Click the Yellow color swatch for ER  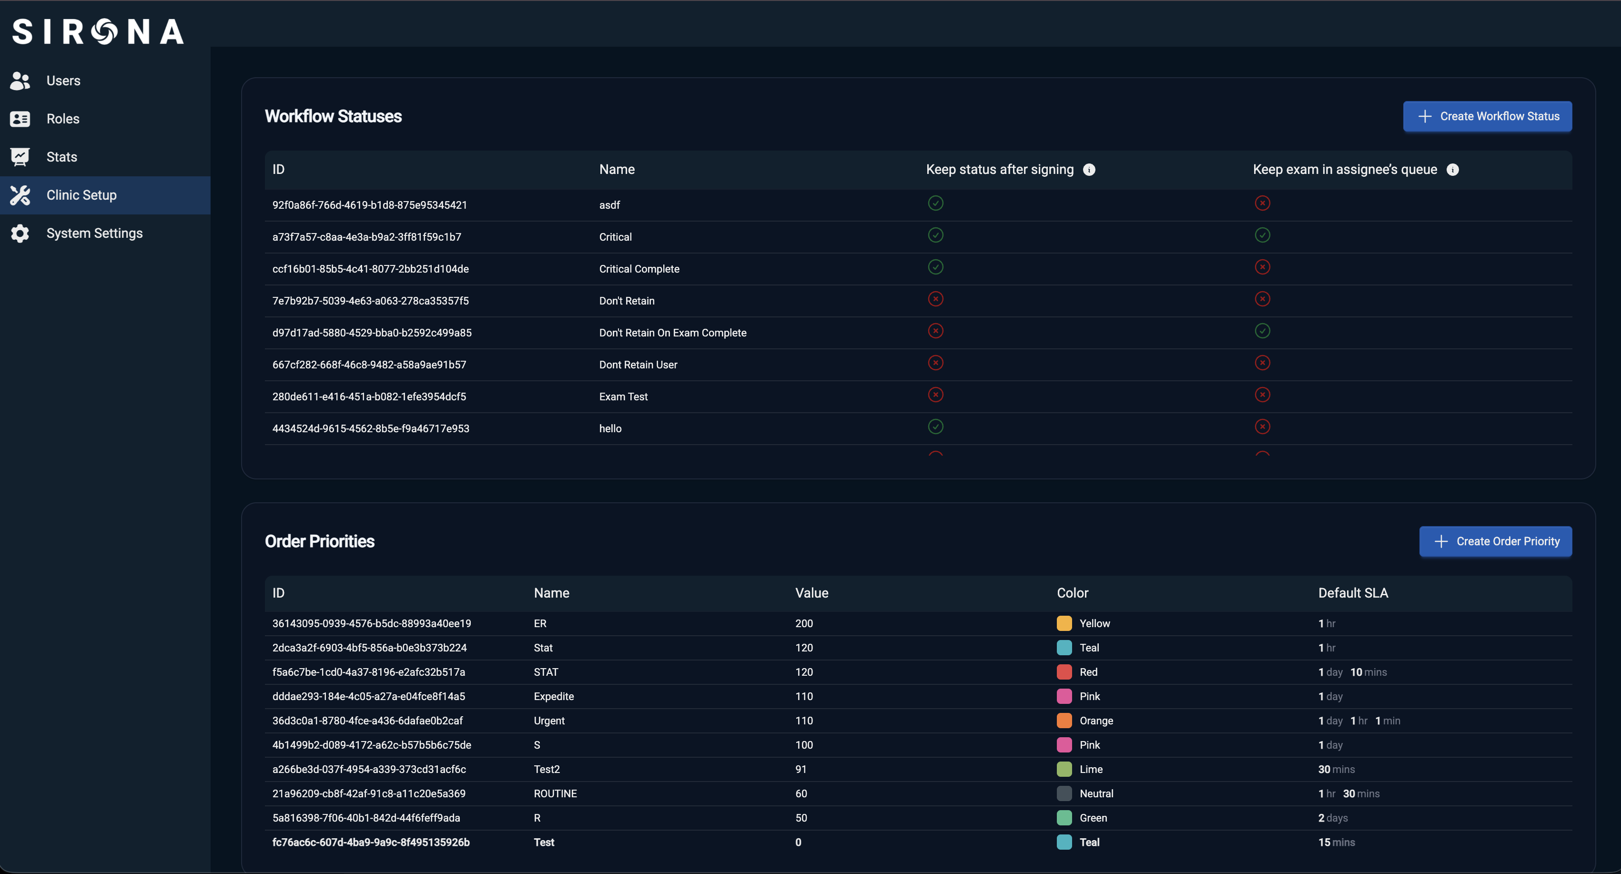(x=1065, y=623)
